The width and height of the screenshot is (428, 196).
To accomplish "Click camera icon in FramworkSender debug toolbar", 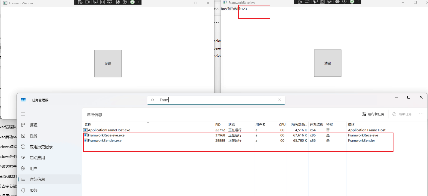I will [x=88, y=2].
